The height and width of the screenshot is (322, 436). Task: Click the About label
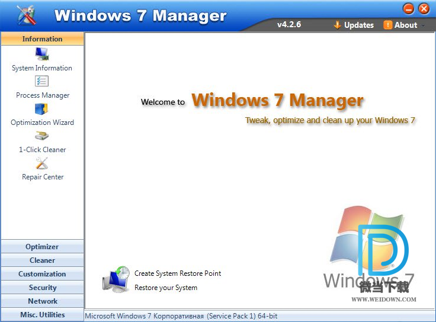pos(406,25)
